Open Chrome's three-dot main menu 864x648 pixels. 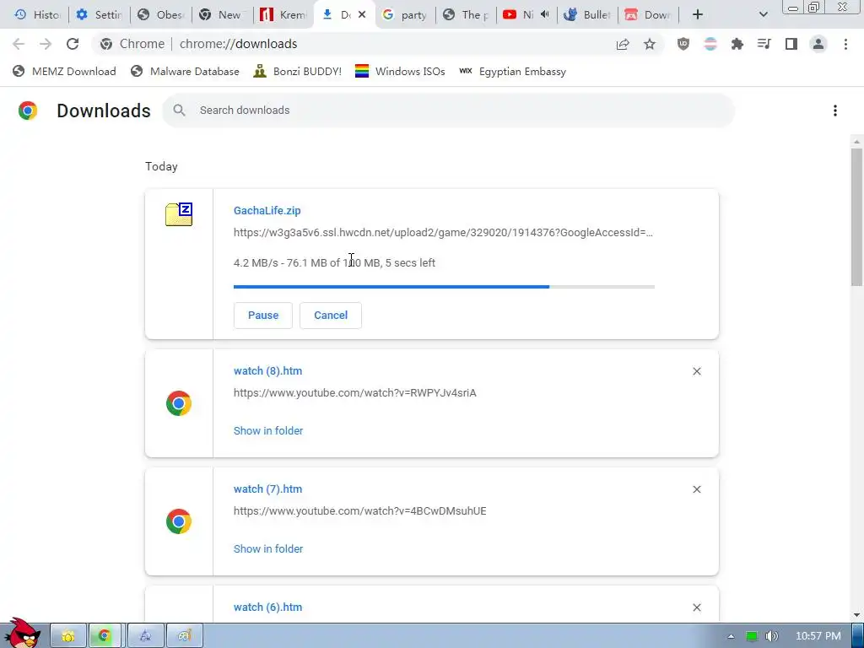pos(845,44)
